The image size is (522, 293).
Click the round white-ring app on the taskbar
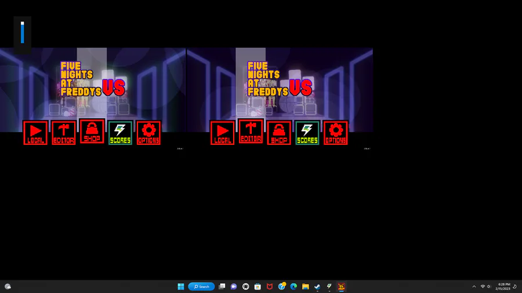click(246, 287)
